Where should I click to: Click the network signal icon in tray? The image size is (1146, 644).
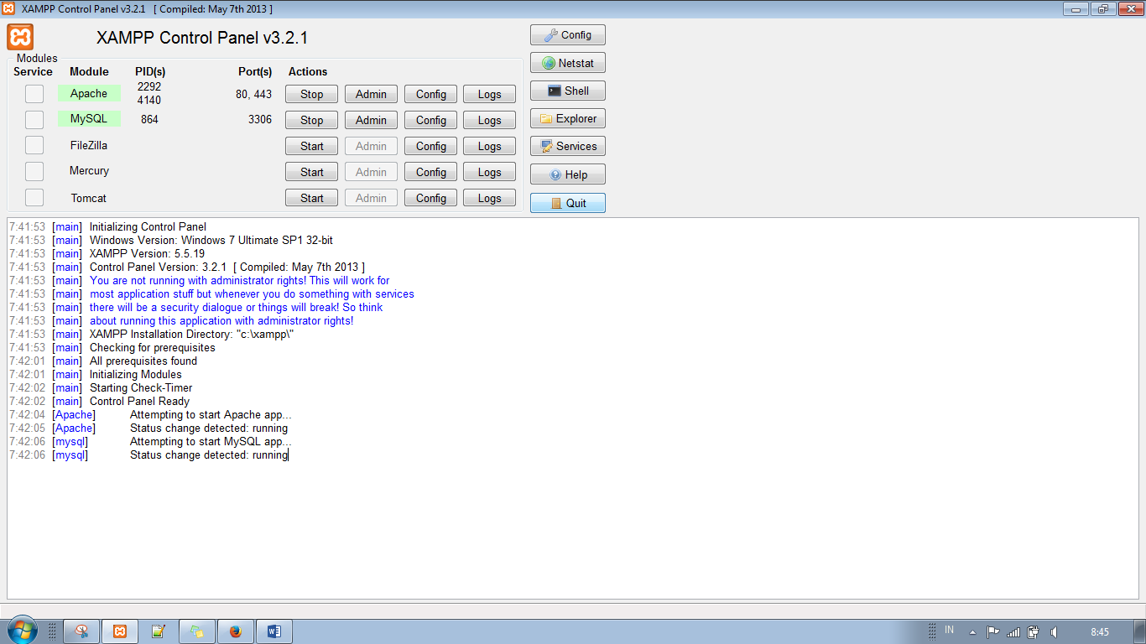click(1013, 631)
